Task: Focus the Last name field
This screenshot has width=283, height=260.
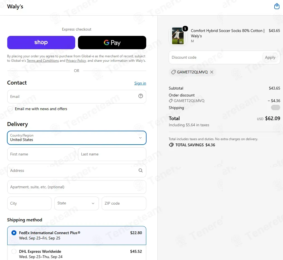Action: 112,154
